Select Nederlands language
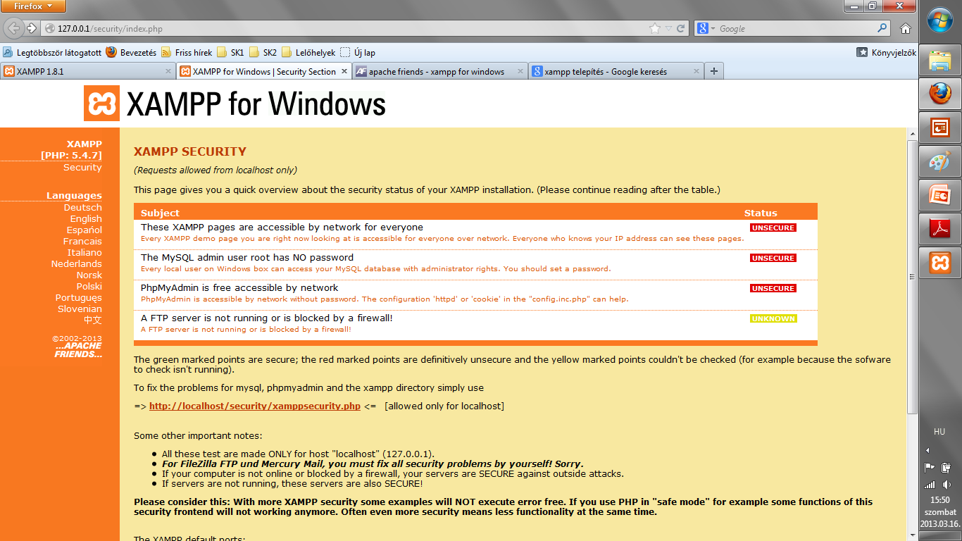 pos(76,264)
